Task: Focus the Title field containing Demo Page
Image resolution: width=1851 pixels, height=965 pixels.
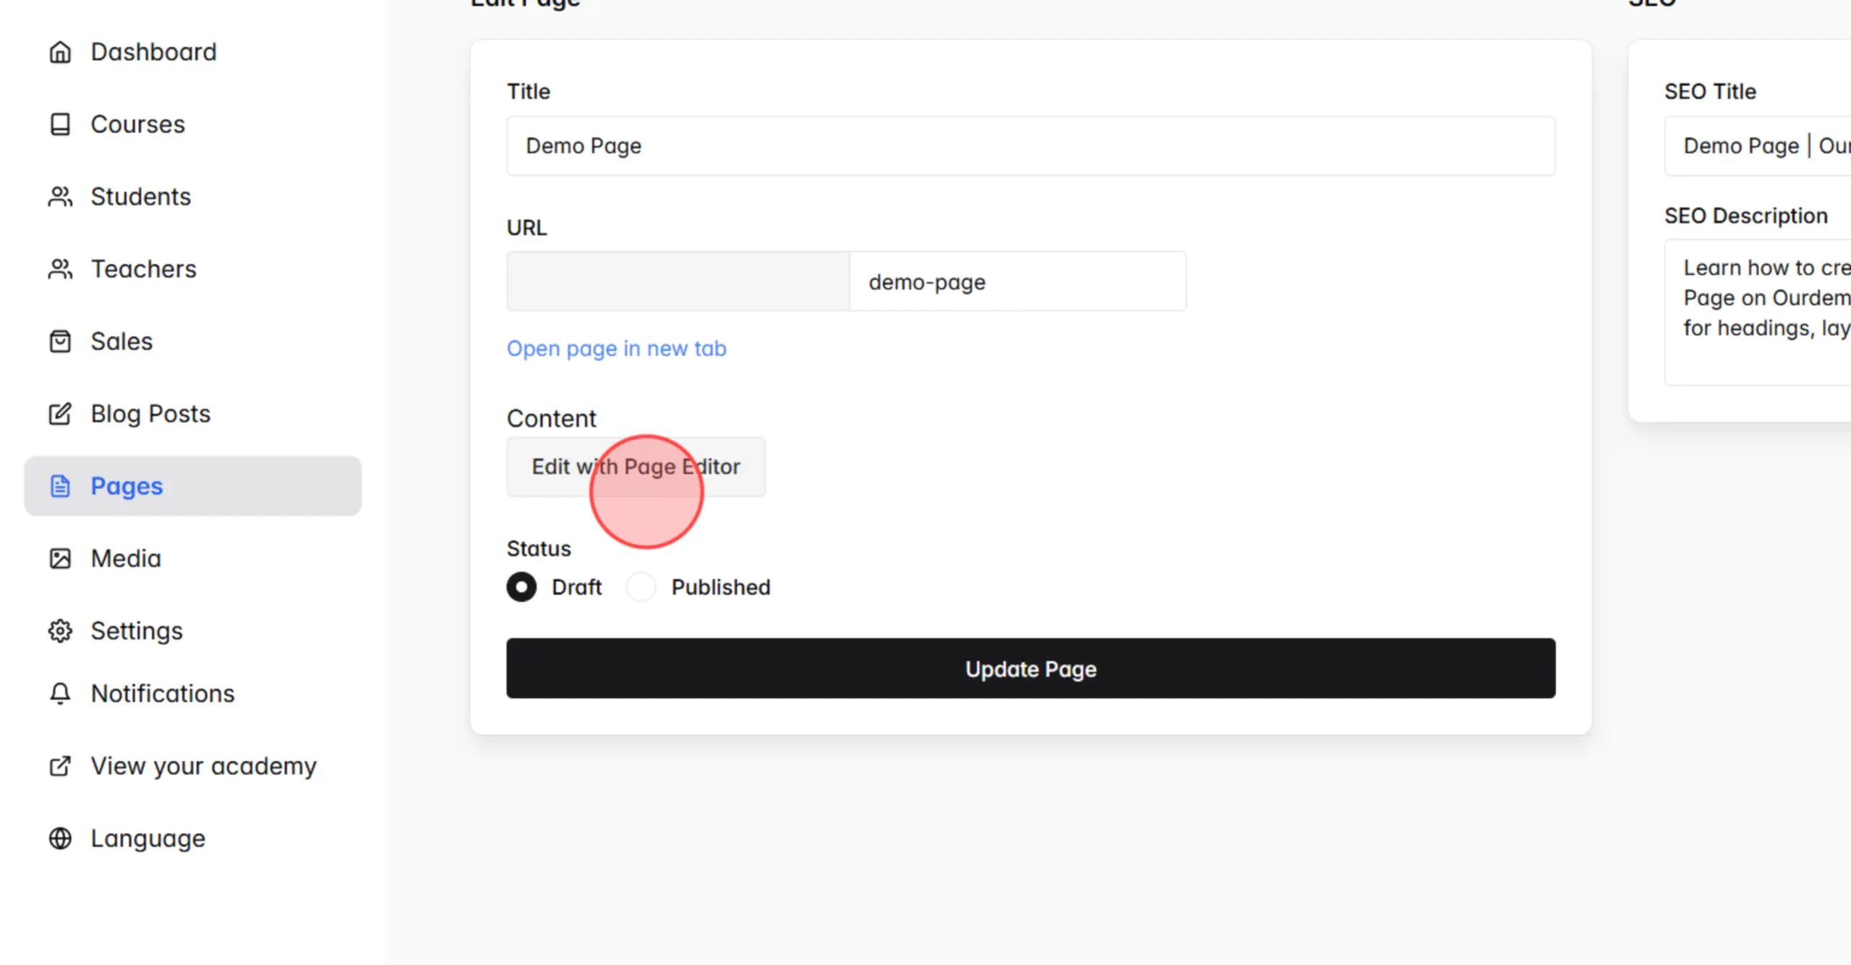Action: [1030, 146]
